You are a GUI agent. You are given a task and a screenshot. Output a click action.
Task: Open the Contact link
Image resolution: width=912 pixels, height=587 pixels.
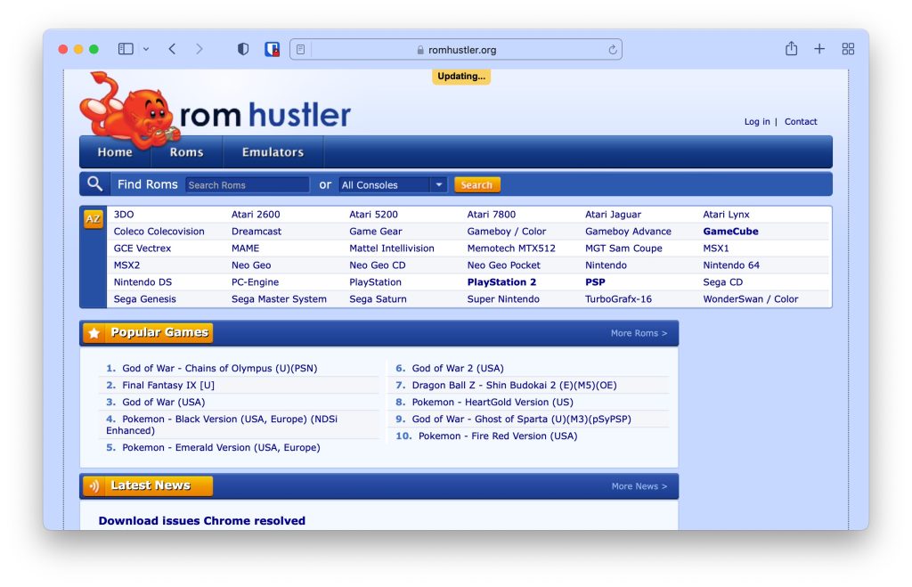pyautogui.click(x=801, y=122)
